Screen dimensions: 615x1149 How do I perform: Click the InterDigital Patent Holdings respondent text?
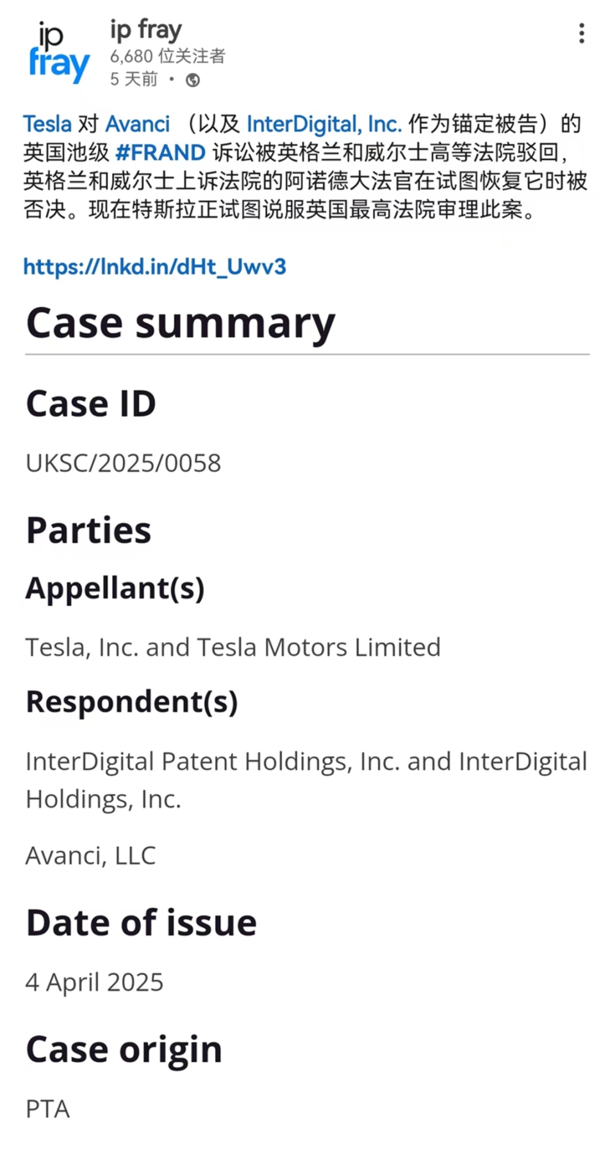[306, 780]
